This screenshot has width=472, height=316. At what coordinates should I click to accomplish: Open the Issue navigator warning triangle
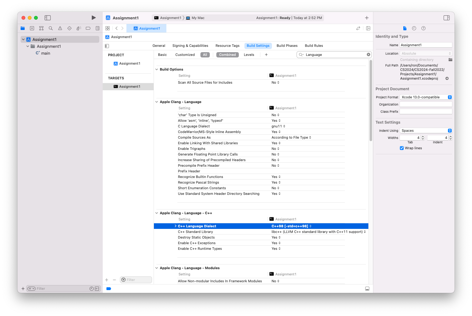60,28
